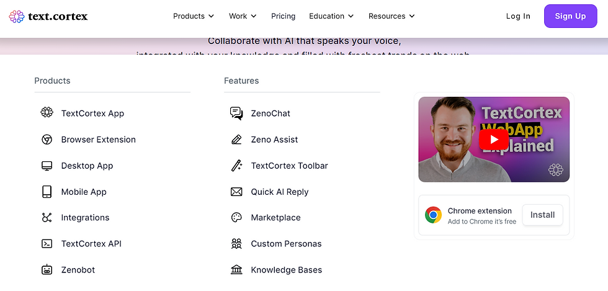Screen dimensions: 608x291
Task: Click the Quick AI Reply envelope icon
Action: [236, 192]
